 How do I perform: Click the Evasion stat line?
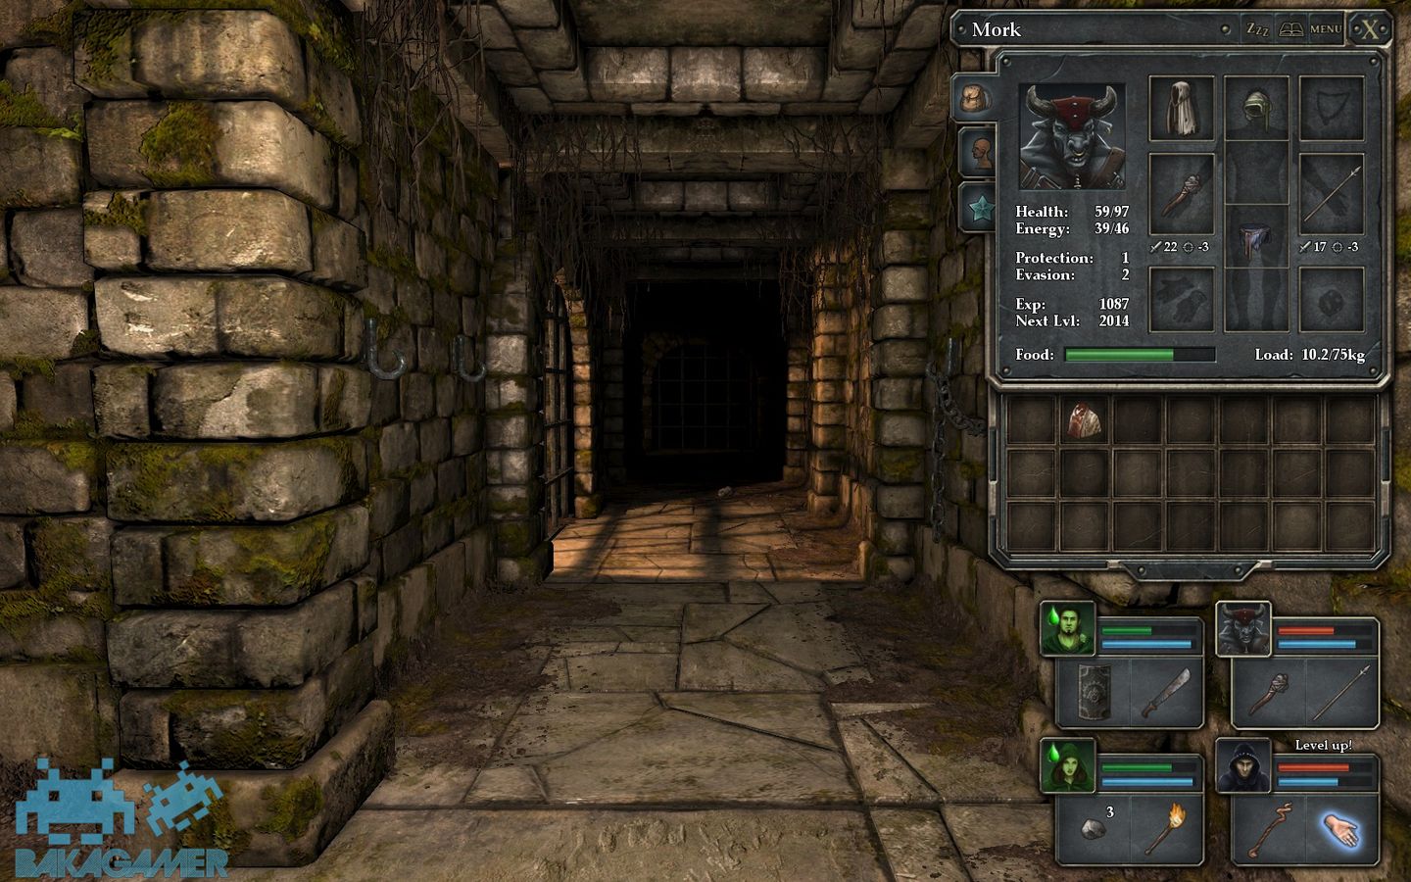[1072, 274]
